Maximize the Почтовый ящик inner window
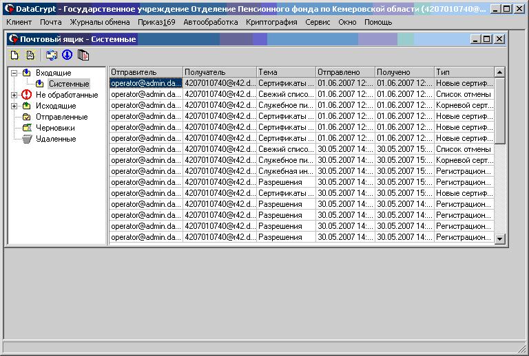529x356 pixels. (487, 39)
